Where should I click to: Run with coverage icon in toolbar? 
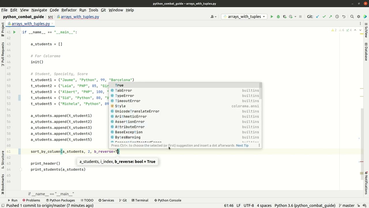[x=285, y=17]
